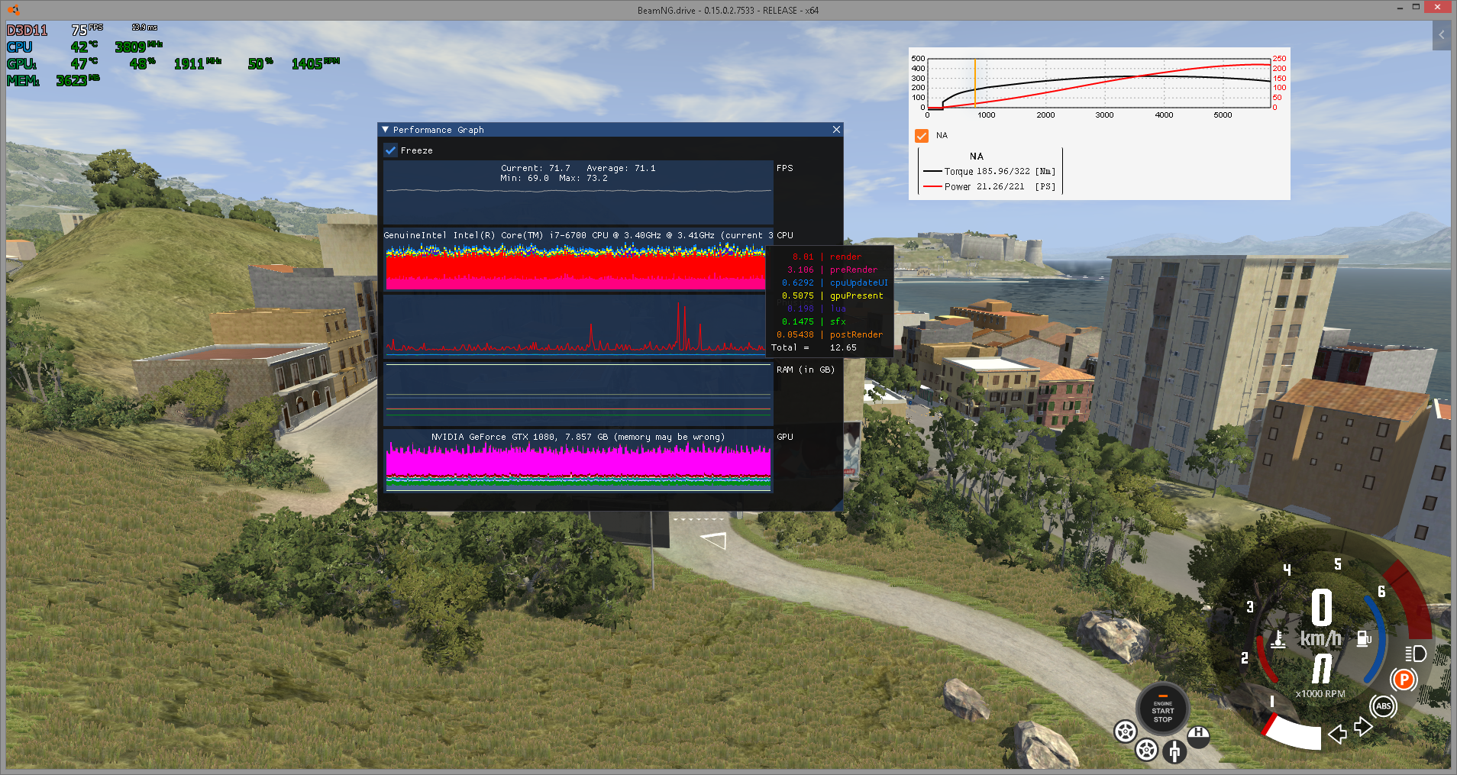The height and width of the screenshot is (775, 1457).
Task: Click the fuel pump icon in tachometer
Action: click(1364, 638)
